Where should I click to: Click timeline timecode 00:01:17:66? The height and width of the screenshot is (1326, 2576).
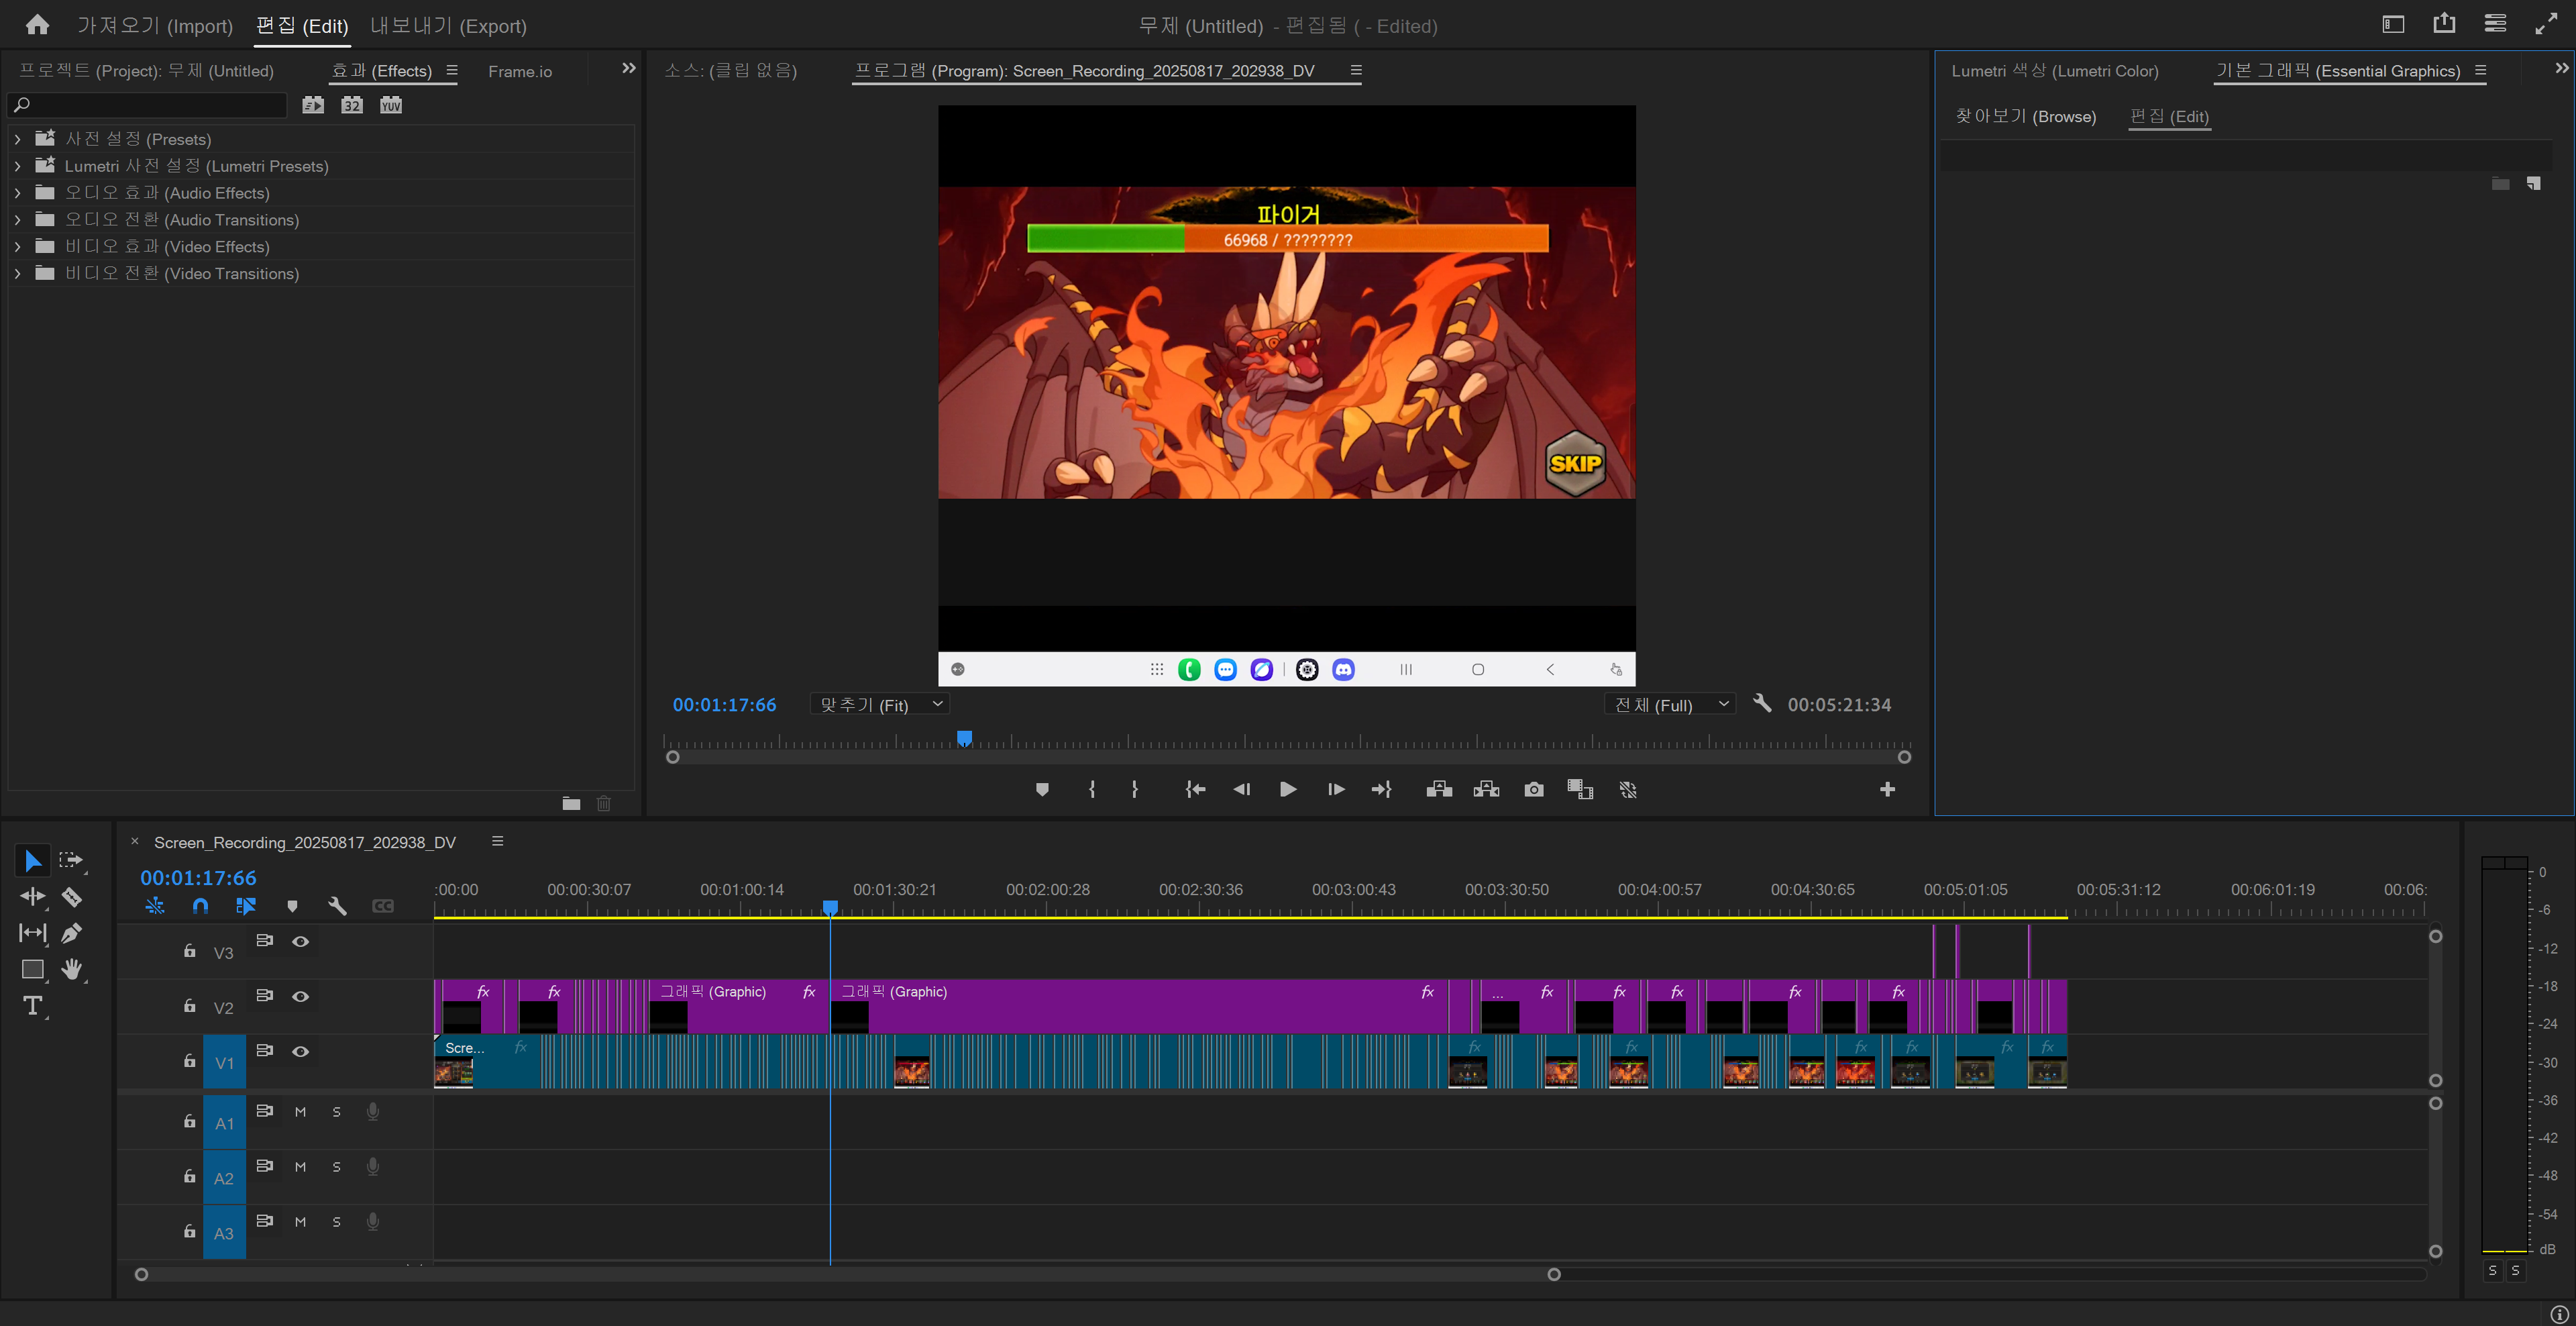tap(198, 877)
